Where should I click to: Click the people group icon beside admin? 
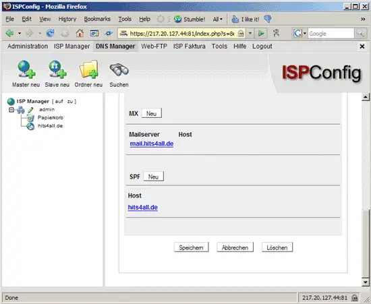point(21,110)
